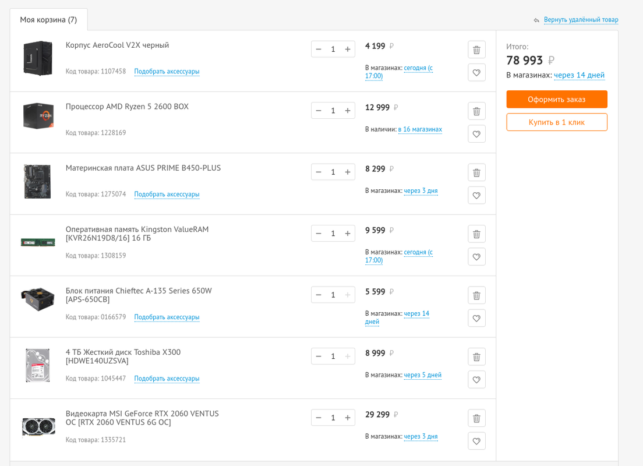The height and width of the screenshot is (466, 643).
Task: Add MSI RTX 2060 VENTUS to wishlist
Action: (x=476, y=441)
